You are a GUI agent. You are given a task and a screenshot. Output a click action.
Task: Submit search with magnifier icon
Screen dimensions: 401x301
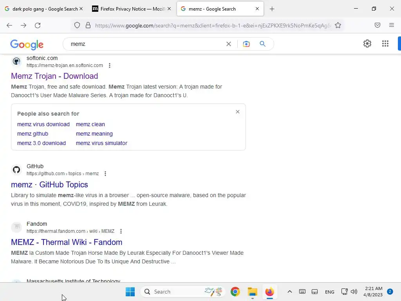262,44
